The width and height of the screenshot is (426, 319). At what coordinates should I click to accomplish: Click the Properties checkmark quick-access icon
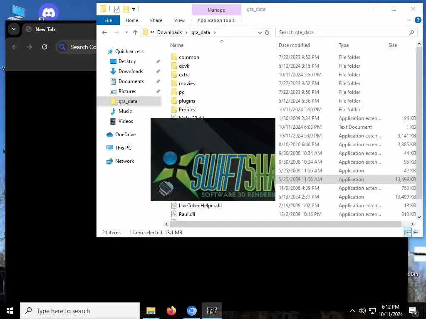point(117,9)
